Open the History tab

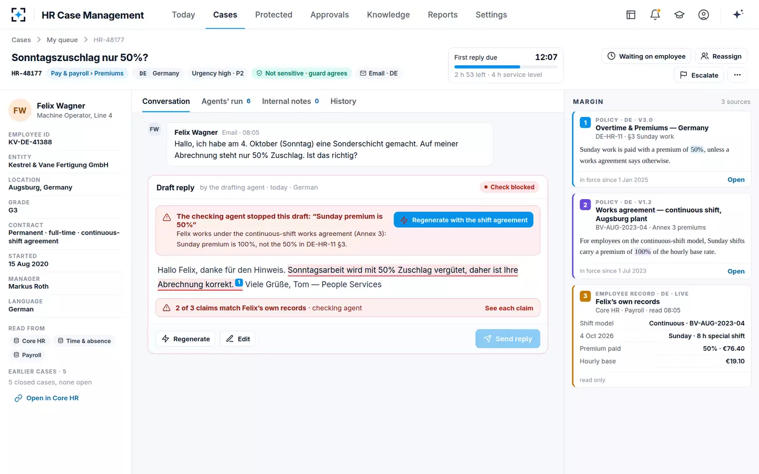point(343,101)
